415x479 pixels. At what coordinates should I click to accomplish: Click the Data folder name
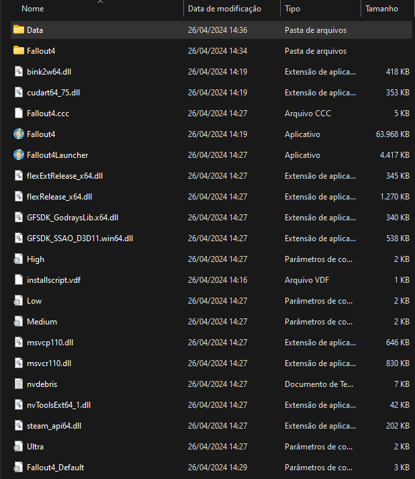(x=35, y=30)
